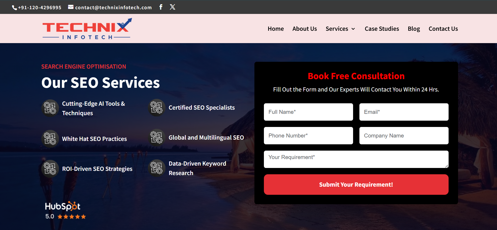
Task: Click the icon beside Certified SEO Specialists
Action: coord(157,108)
